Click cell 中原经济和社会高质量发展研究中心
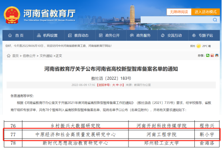Viewport: 224px width, 151px height. coord(76,134)
